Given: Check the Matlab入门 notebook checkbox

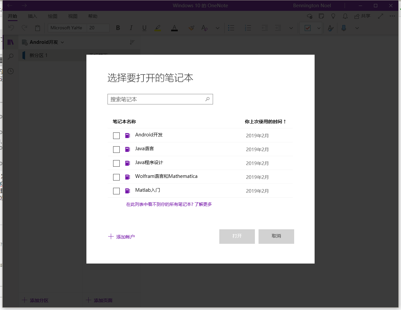Looking at the screenshot, I should point(116,191).
